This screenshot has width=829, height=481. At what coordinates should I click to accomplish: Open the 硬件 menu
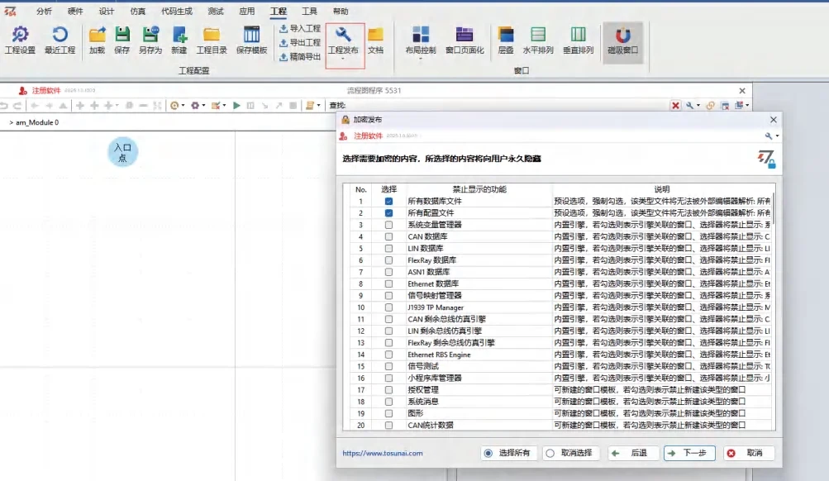pyautogui.click(x=75, y=11)
